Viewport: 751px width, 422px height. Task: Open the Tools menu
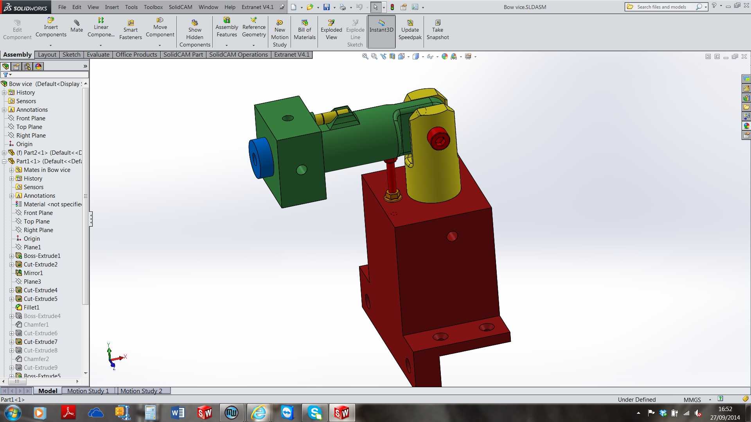click(131, 7)
